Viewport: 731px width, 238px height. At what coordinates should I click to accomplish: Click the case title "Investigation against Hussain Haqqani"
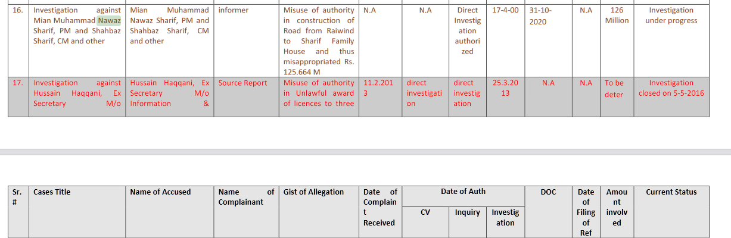click(x=77, y=96)
